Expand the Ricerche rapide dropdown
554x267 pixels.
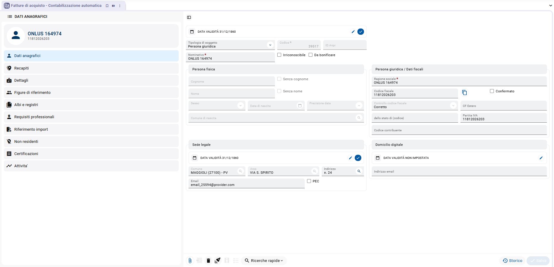point(264,261)
